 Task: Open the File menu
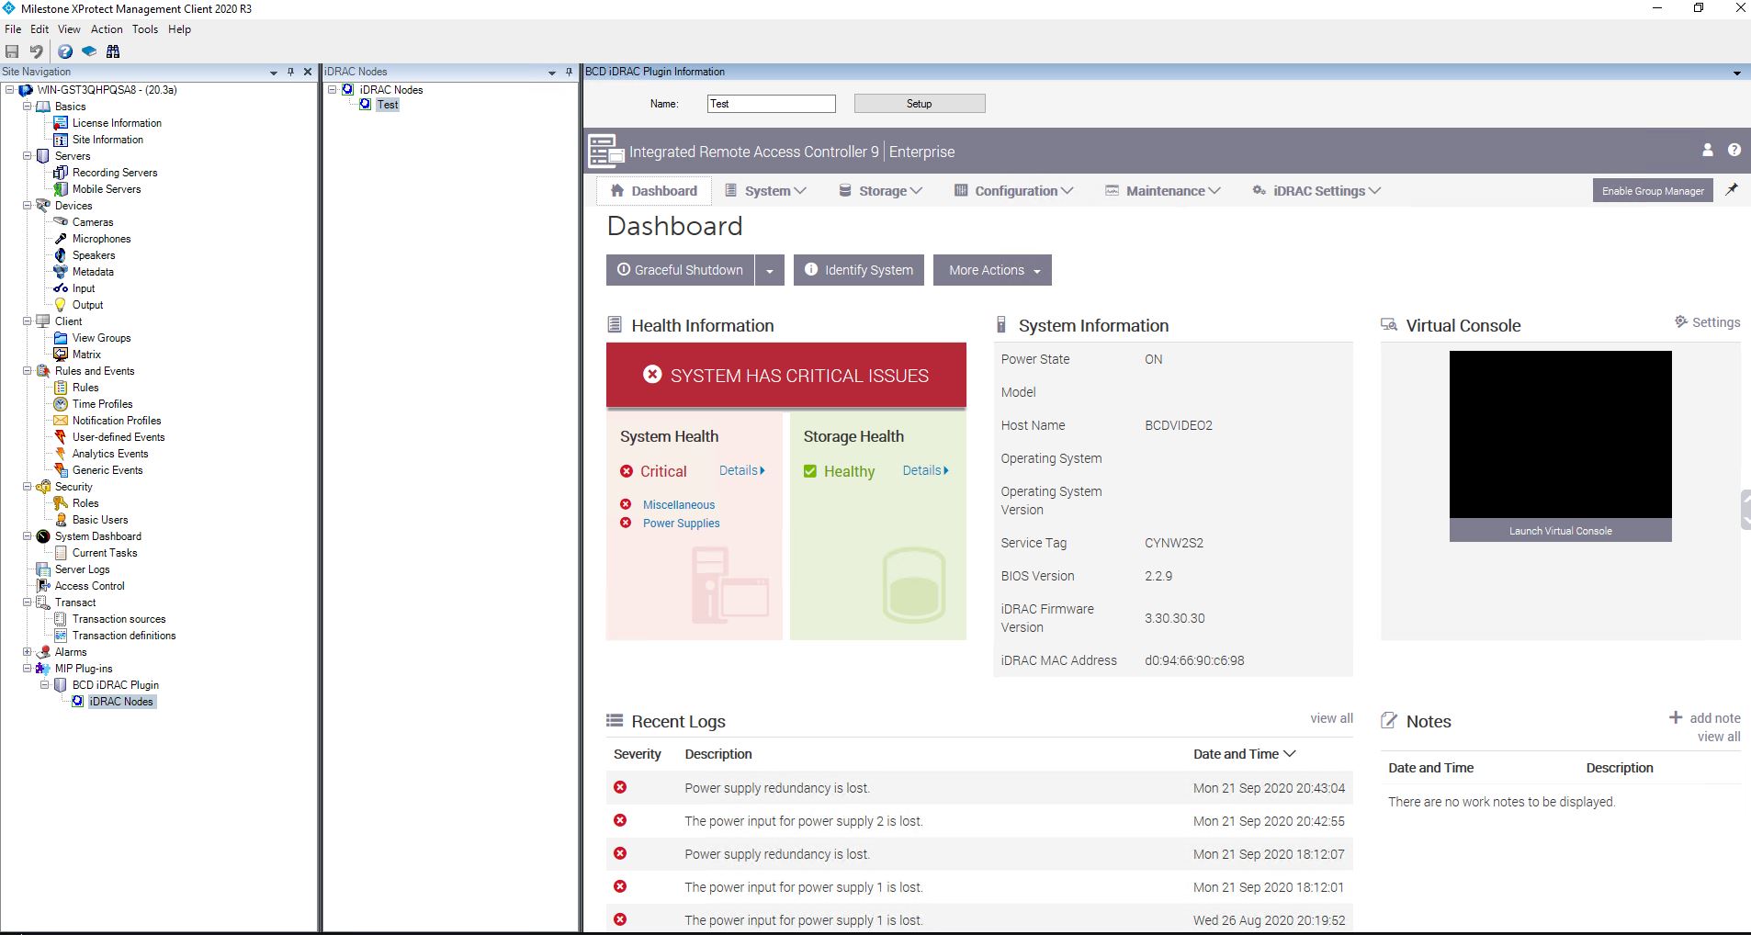[13, 29]
